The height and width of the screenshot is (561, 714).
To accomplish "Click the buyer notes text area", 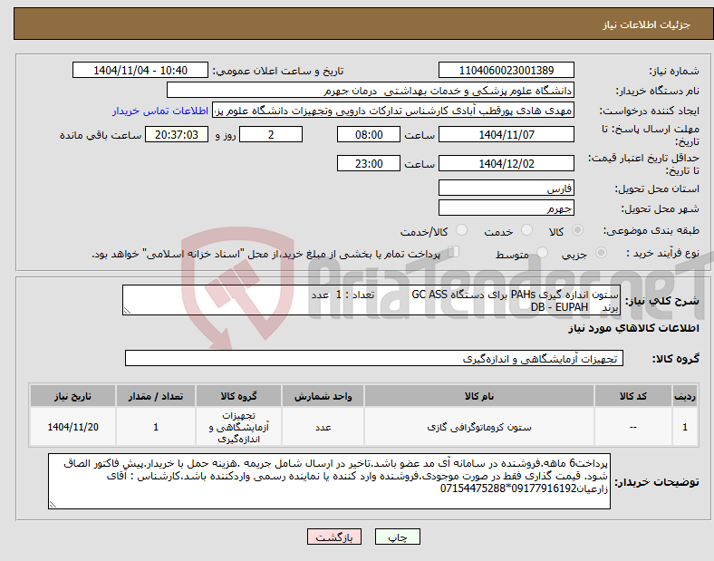I will [329, 481].
